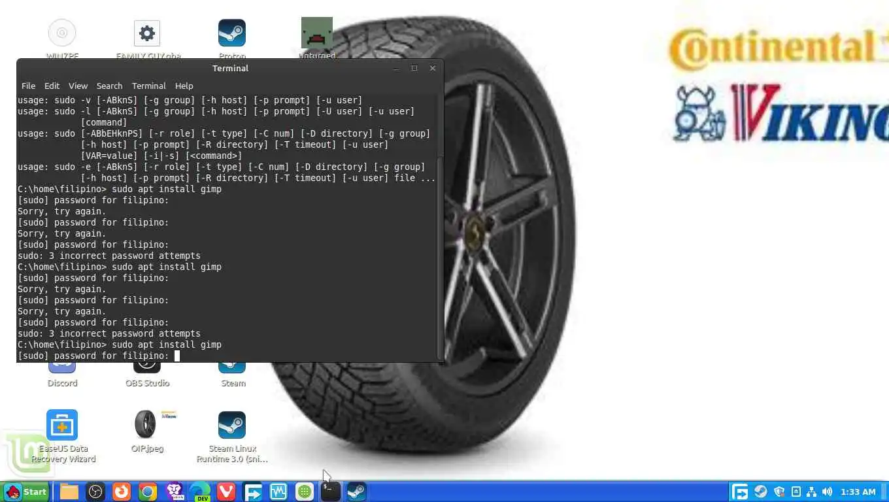Viewport: 889px width, 502px height.
Task: Launch Google Chrome from the taskbar
Action: pyautogui.click(x=148, y=492)
